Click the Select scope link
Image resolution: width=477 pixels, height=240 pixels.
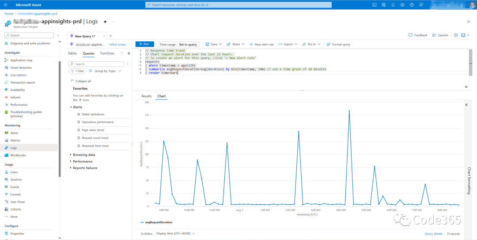pyautogui.click(x=117, y=44)
